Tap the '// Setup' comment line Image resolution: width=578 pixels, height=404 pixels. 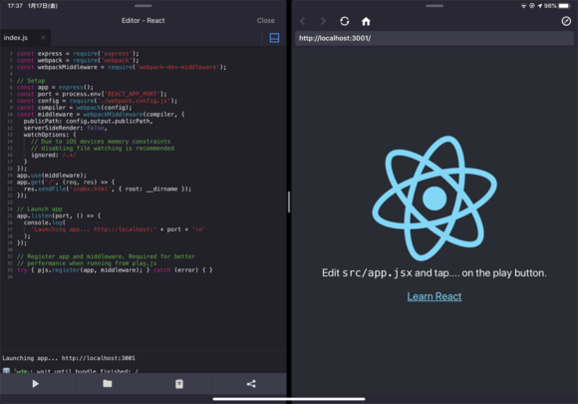(x=31, y=81)
